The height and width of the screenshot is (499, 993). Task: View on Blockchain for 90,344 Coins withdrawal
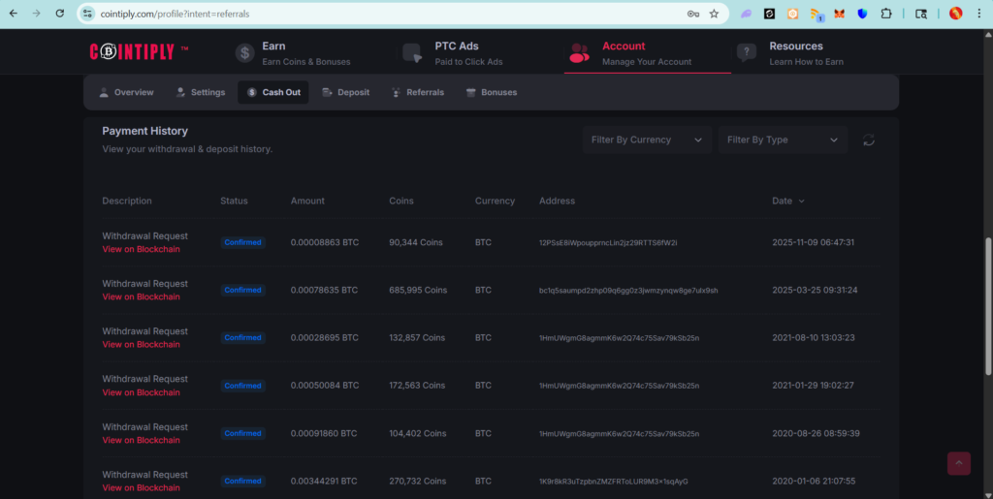(x=141, y=249)
